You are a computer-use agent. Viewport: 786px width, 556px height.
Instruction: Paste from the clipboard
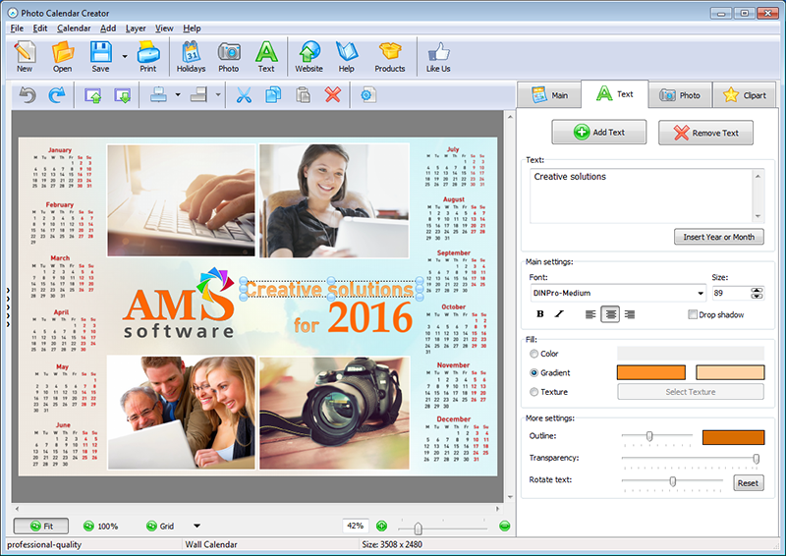303,94
